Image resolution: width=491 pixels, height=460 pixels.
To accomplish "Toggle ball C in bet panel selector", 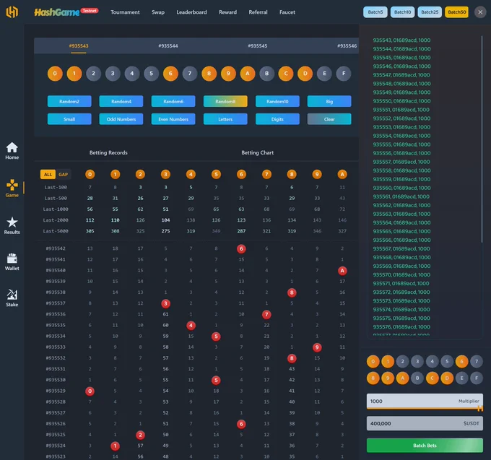I will pos(432,378).
